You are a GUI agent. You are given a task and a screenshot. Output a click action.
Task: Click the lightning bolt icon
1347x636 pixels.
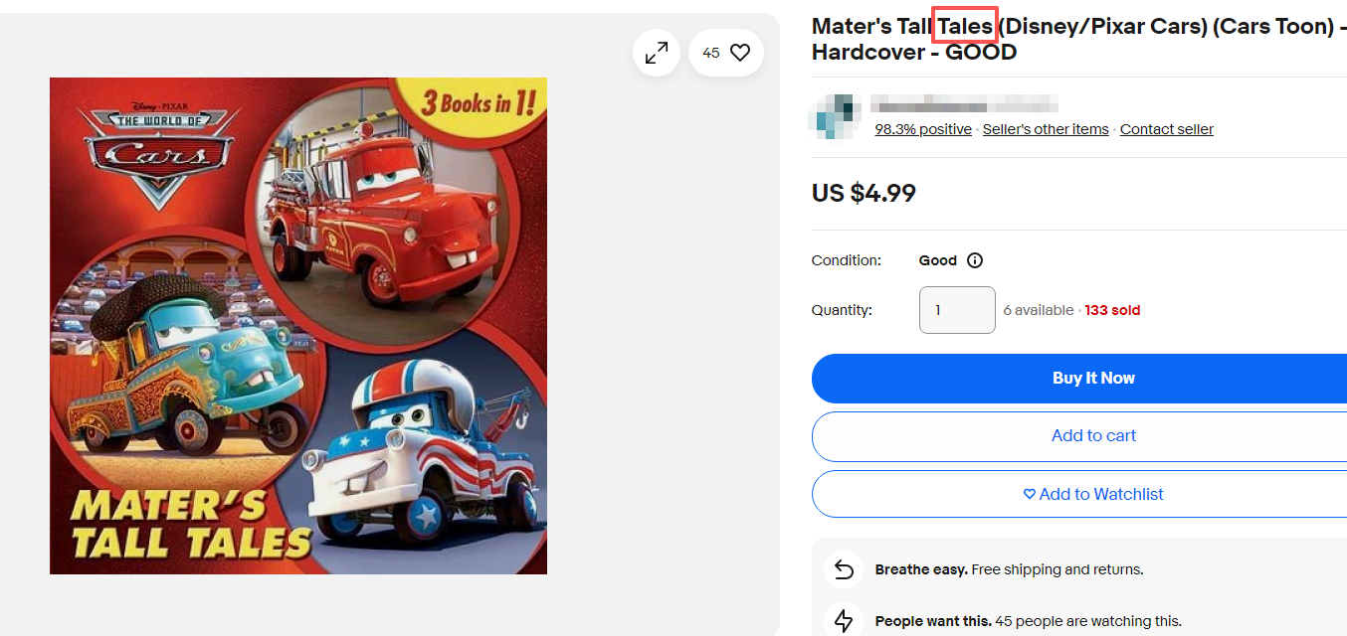coord(844,621)
